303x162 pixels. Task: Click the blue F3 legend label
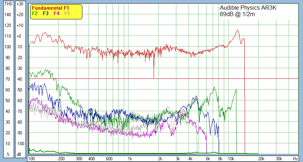coord(46,14)
